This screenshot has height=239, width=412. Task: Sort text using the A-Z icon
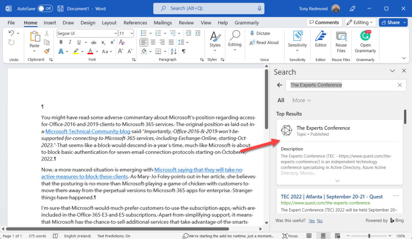[x=174, y=51]
